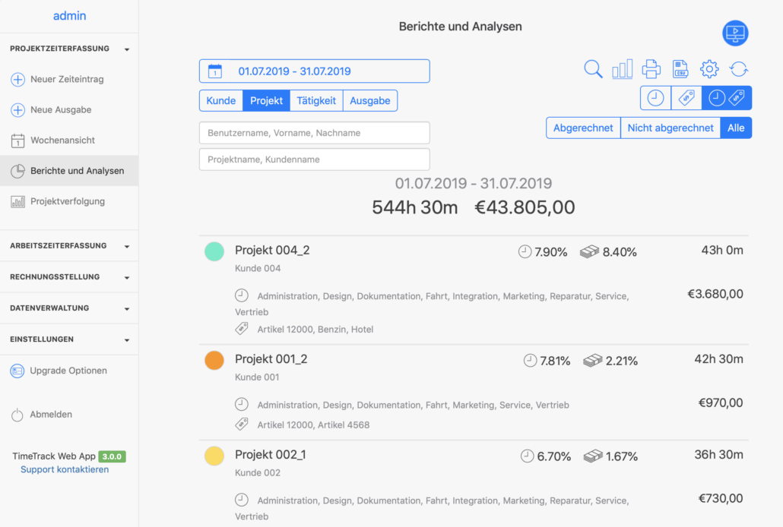Open the Projekt 002_1 row title
The width and height of the screenshot is (783, 527).
coord(270,455)
